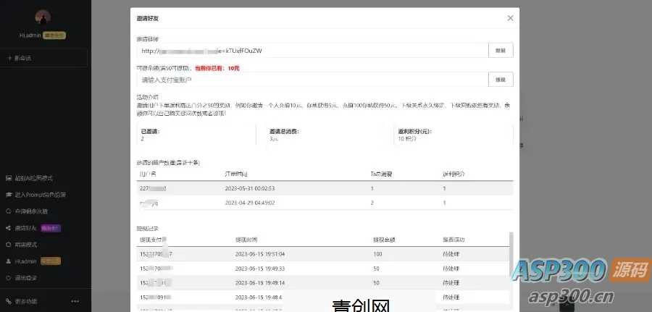Select row dated 2023-04-29 04:49:02
The height and width of the screenshot is (312, 652).
pyautogui.click(x=325, y=203)
